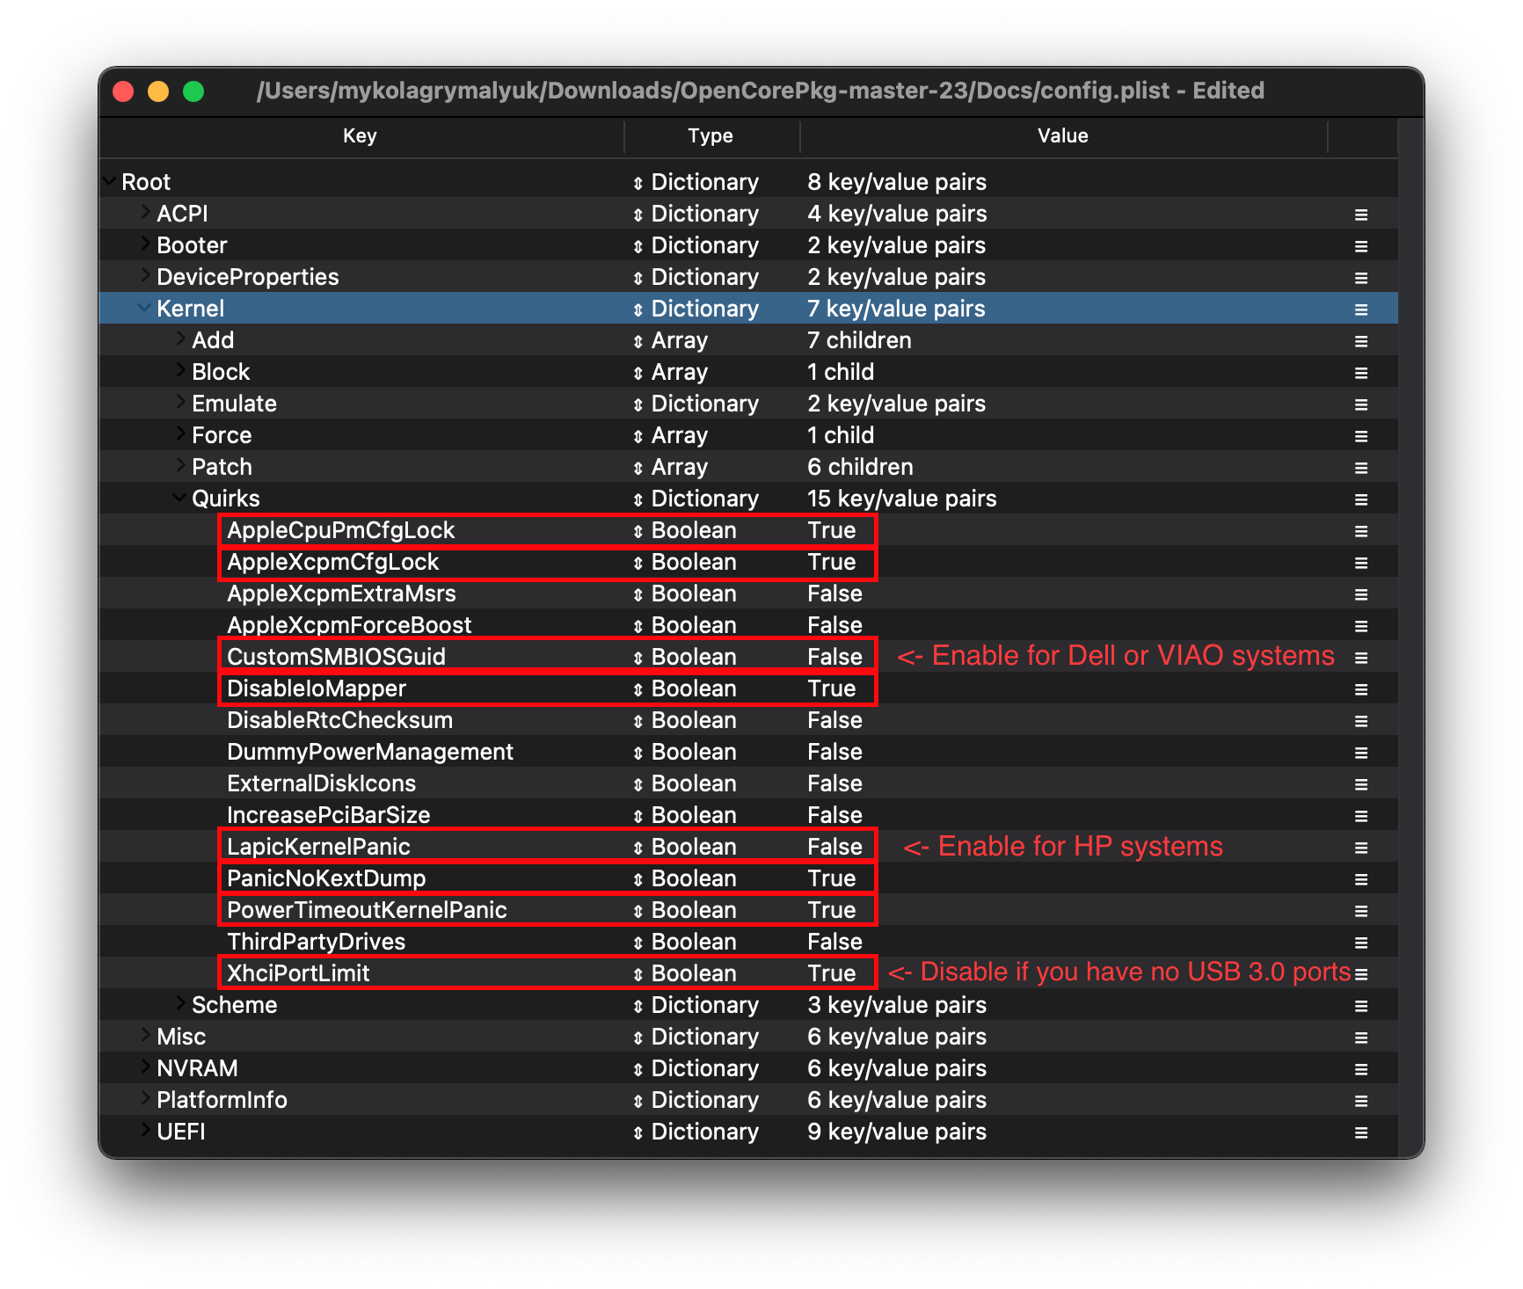Select the DummyPowerManagement key
The height and width of the screenshot is (1289, 1523).
(x=369, y=752)
